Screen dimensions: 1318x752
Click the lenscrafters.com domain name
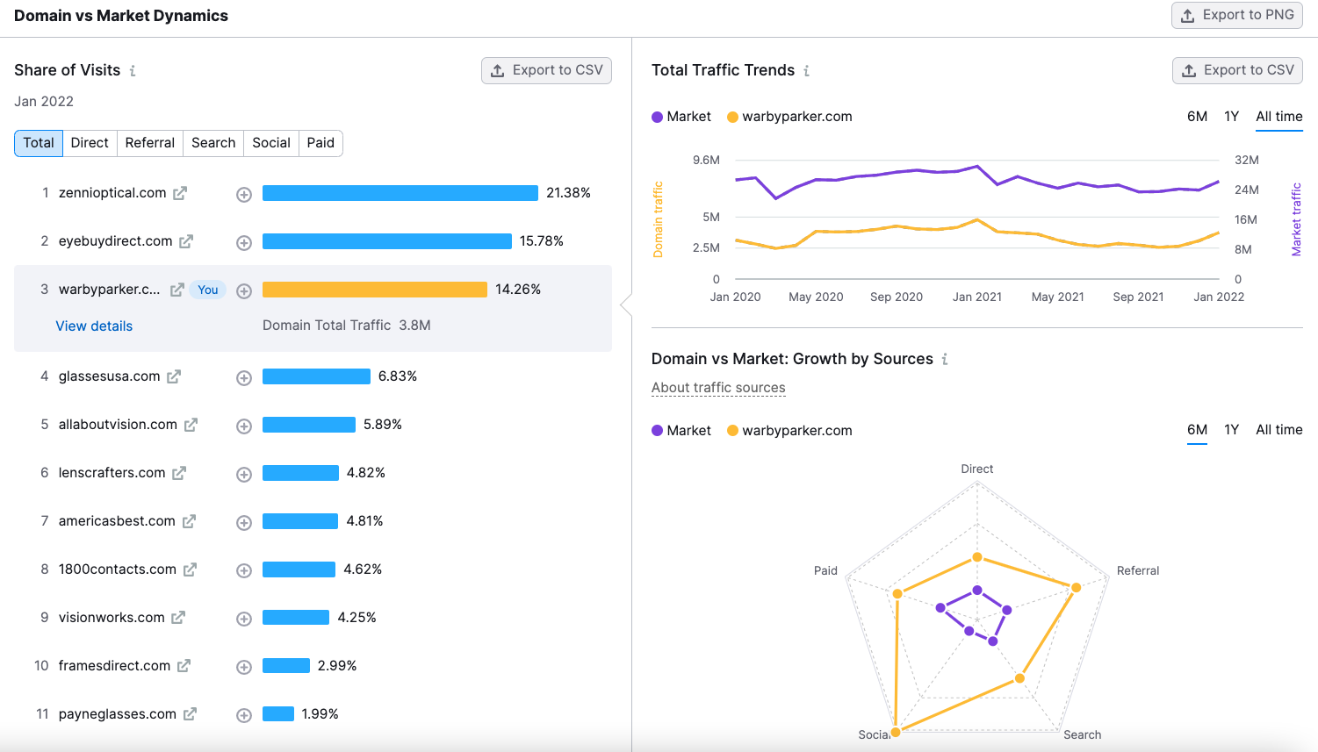[112, 473]
